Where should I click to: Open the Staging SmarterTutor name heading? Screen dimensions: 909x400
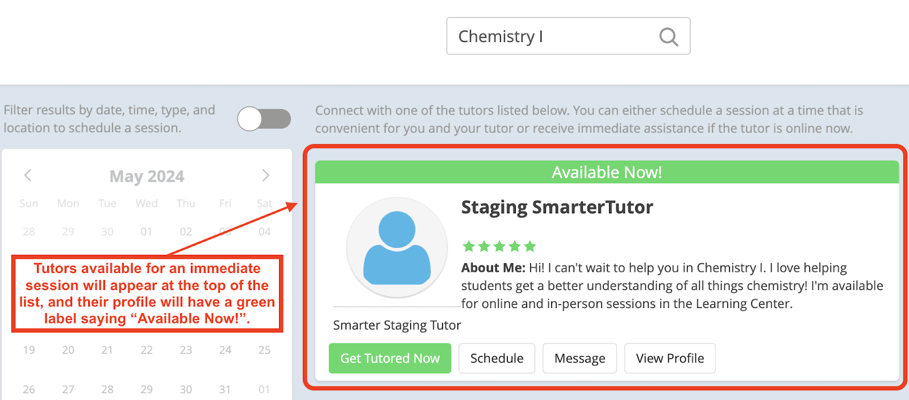(557, 207)
